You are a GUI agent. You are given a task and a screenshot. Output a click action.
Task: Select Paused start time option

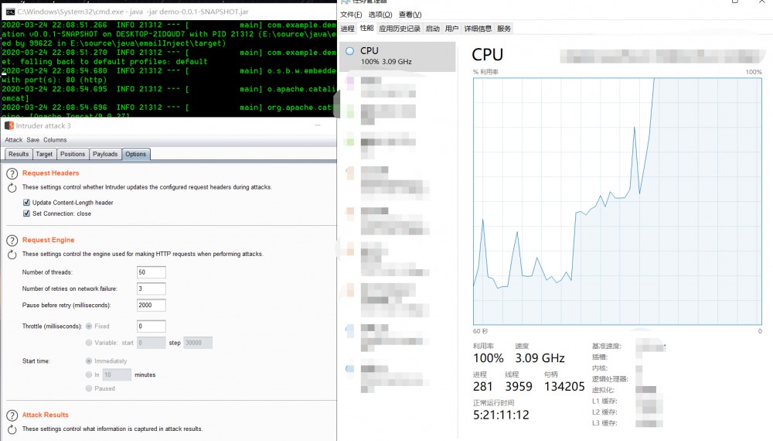[x=89, y=388]
